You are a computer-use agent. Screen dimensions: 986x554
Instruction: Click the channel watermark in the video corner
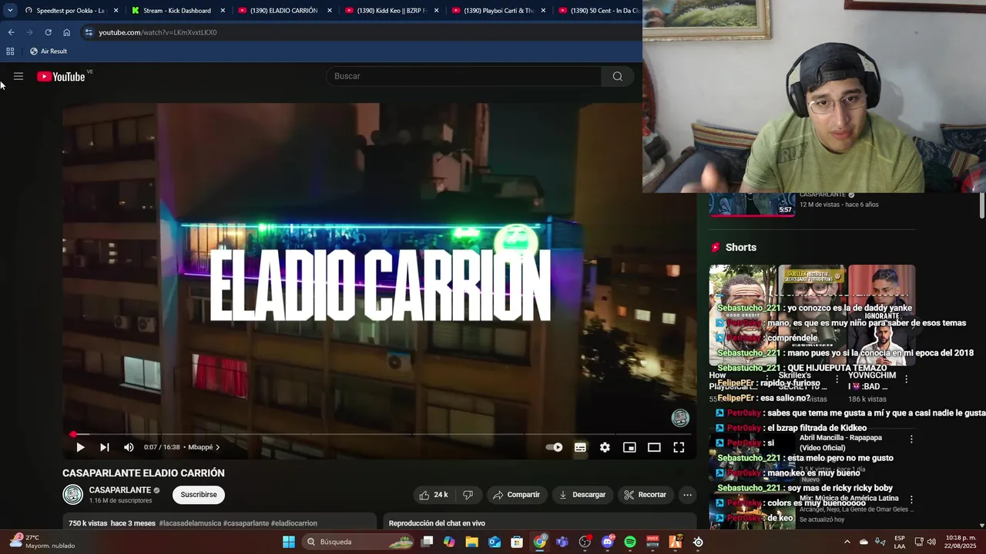point(680,418)
